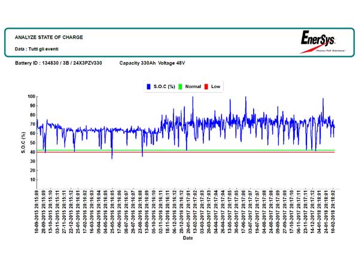The image size is (359, 269).
Task: Click the S.O.C (%) vertical axis title
Action: point(23,143)
